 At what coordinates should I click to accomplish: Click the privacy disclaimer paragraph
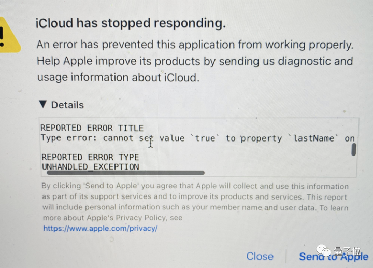click(195, 202)
